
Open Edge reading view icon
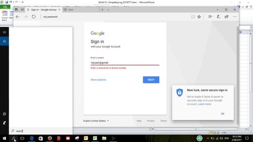click(193, 17)
